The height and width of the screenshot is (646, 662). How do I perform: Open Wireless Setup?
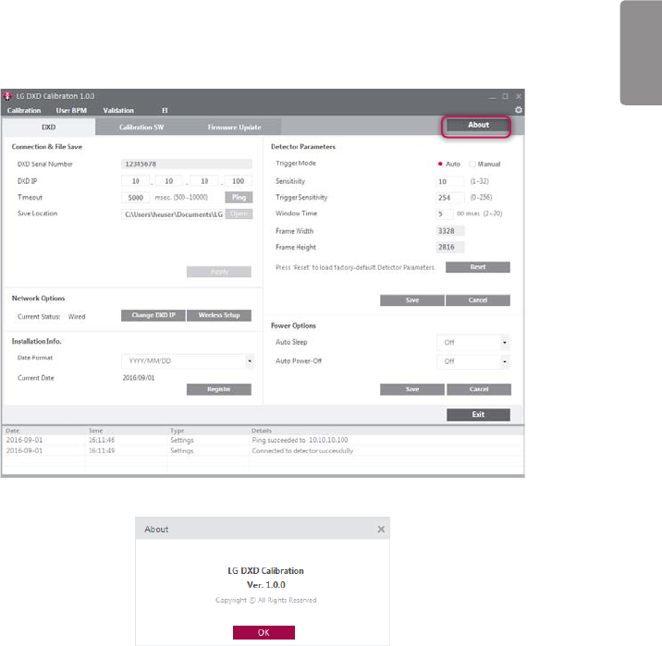point(219,315)
